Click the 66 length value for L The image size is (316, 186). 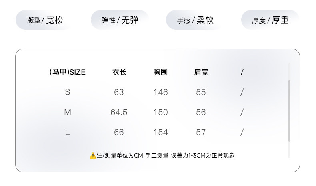click(119, 132)
